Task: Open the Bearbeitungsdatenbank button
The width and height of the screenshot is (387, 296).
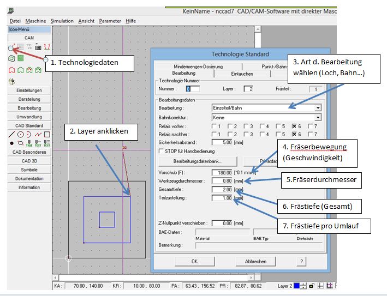Action: [x=197, y=161]
